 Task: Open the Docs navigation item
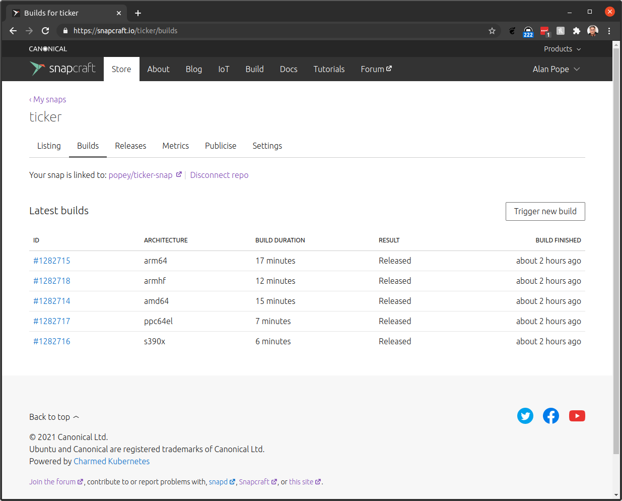pos(289,69)
